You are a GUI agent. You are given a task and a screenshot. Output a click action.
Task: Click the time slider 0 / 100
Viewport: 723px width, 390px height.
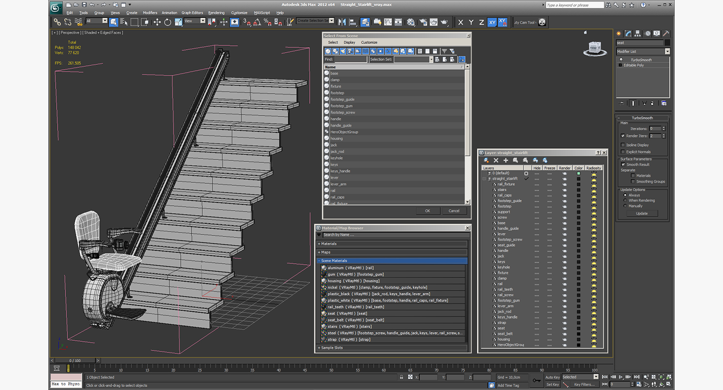pyautogui.click(x=75, y=361)
